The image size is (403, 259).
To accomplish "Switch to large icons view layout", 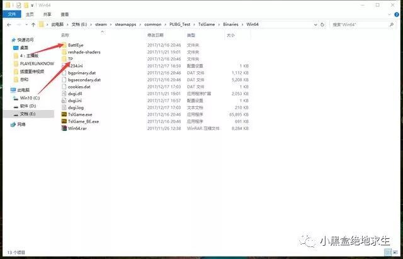I will click(x=395, y=252).
